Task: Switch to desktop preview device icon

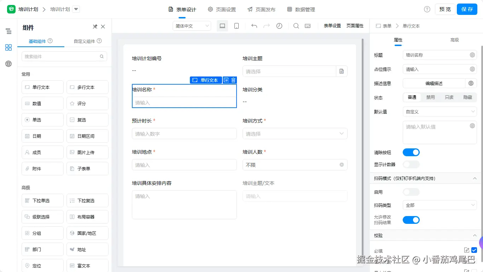Action: (x=222, y=26)
